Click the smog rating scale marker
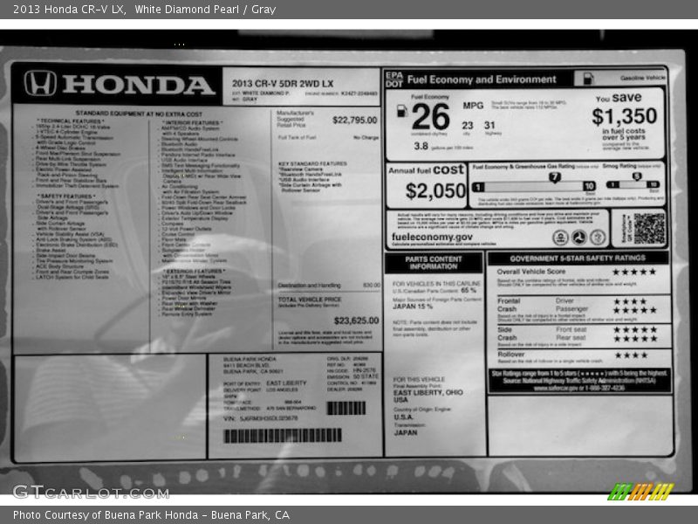 pos(651,177)
